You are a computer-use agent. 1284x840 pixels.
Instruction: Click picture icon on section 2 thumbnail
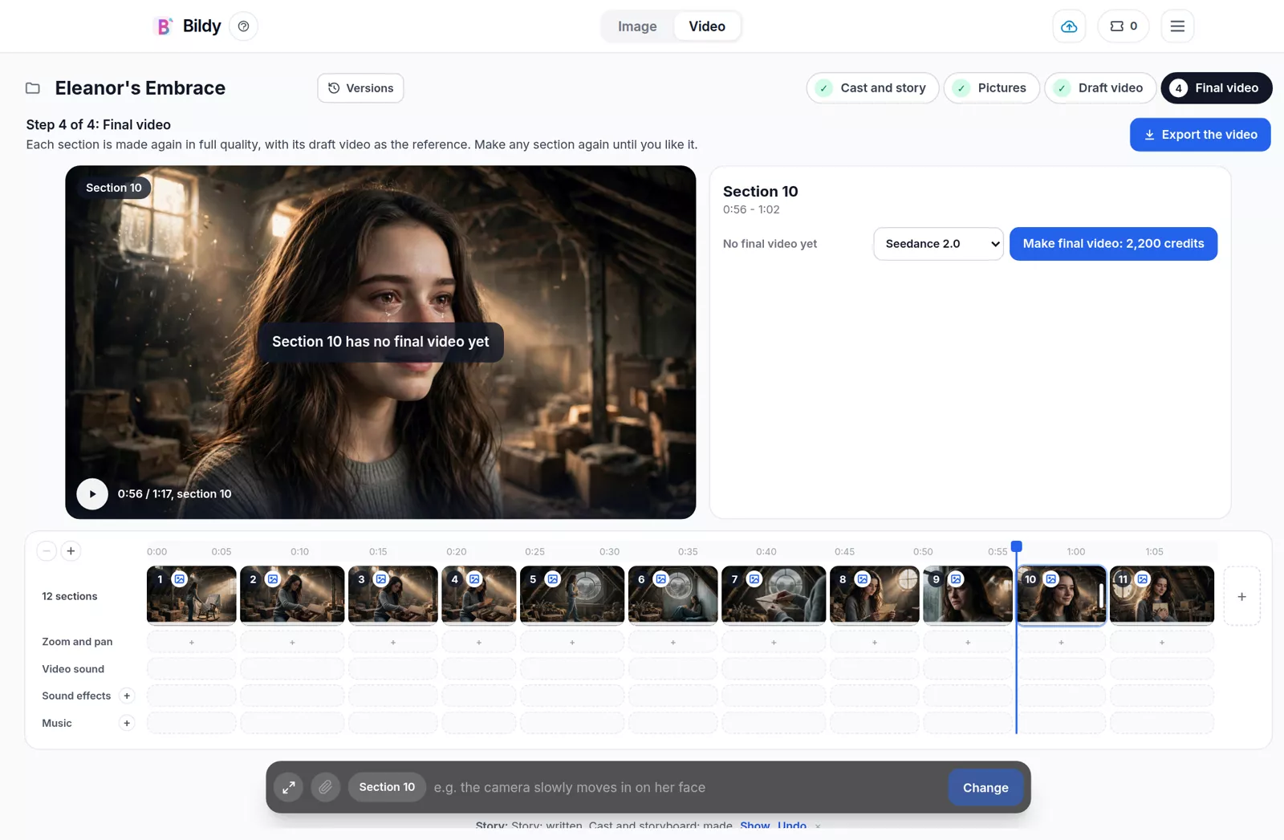point(273,579)
